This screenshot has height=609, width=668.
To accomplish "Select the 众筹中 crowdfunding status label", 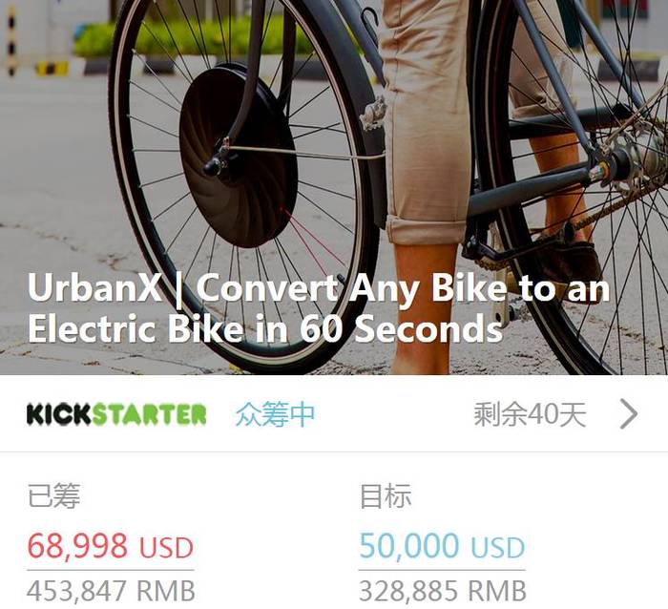I will (275, 414).
